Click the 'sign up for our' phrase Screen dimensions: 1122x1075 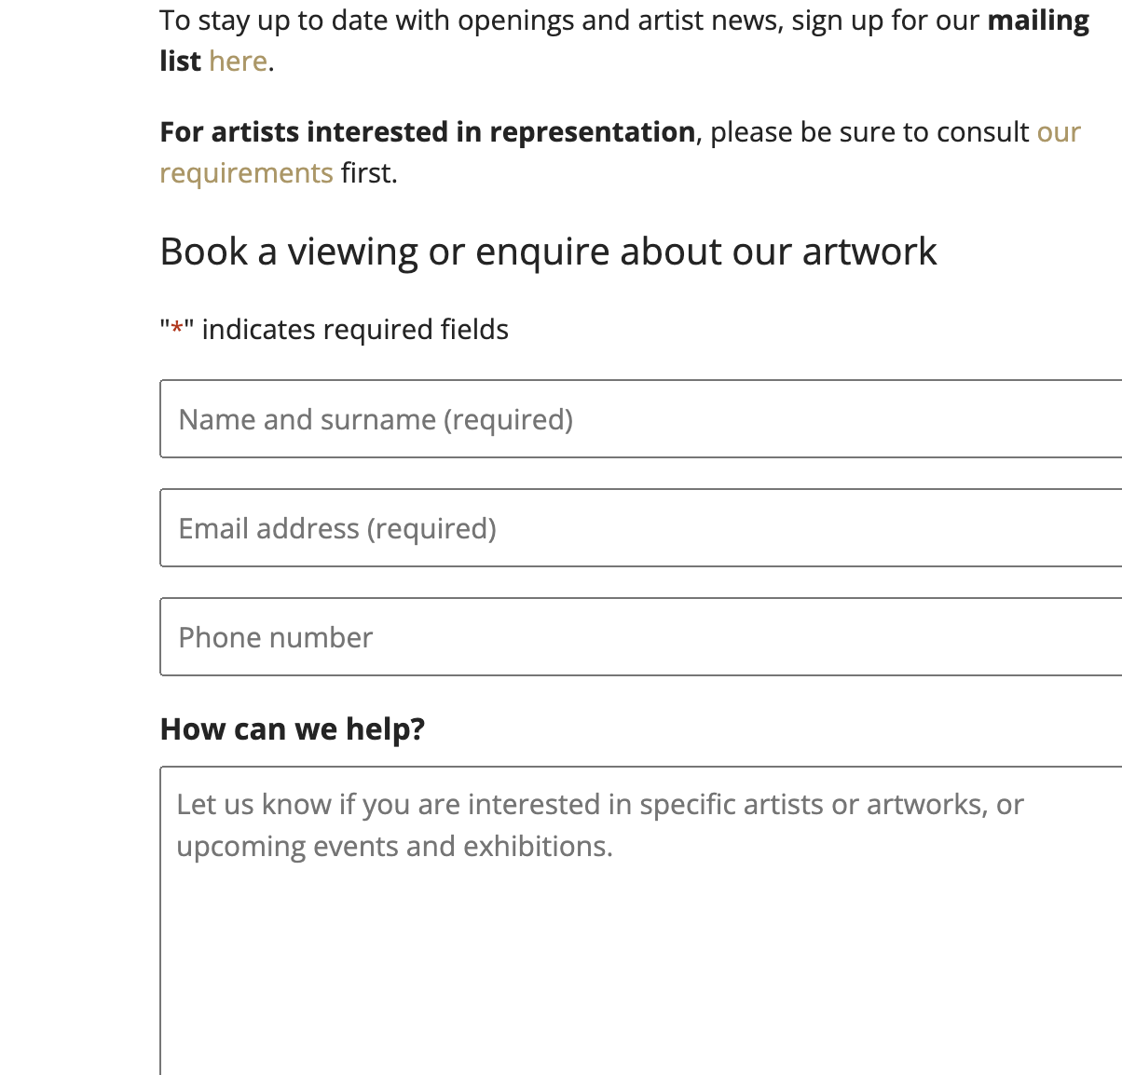pyautogui.click(x=885, y=20)
